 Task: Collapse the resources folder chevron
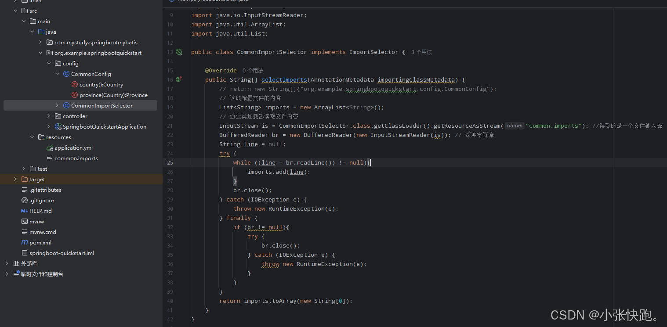(x=32, y=137)
